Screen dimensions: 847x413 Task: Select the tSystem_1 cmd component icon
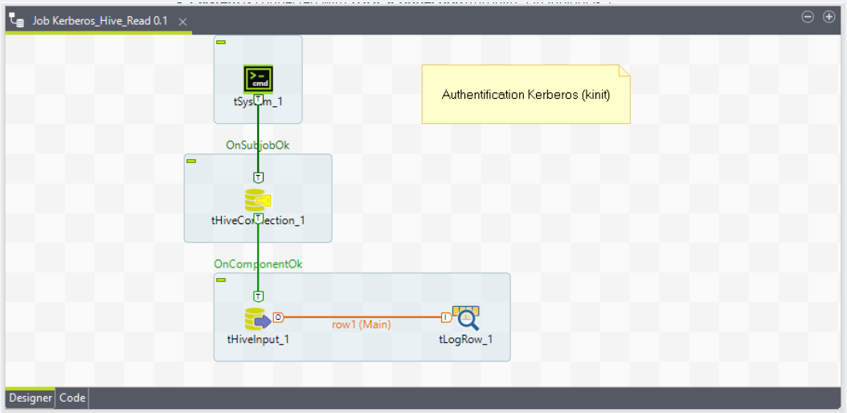[x=258, y=79]
